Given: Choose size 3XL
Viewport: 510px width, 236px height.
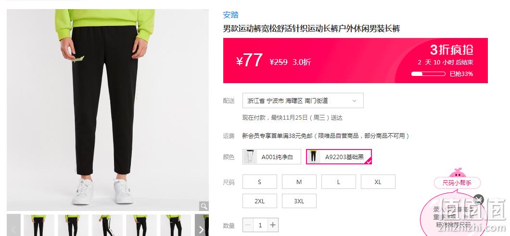Looking at the screenshot, I should [x=299, y=201].
